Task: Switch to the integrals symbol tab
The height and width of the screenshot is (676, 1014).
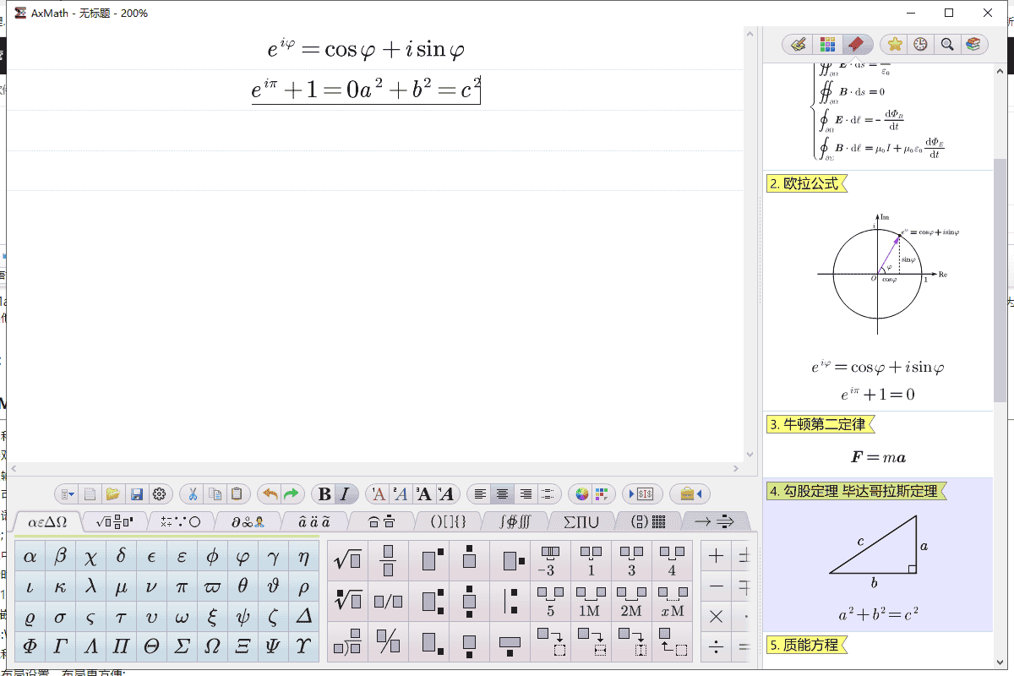Action: coord(514,521)
